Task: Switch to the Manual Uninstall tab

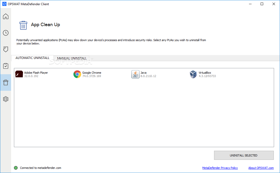Action: pyautogui.click(x=72, y=58)
